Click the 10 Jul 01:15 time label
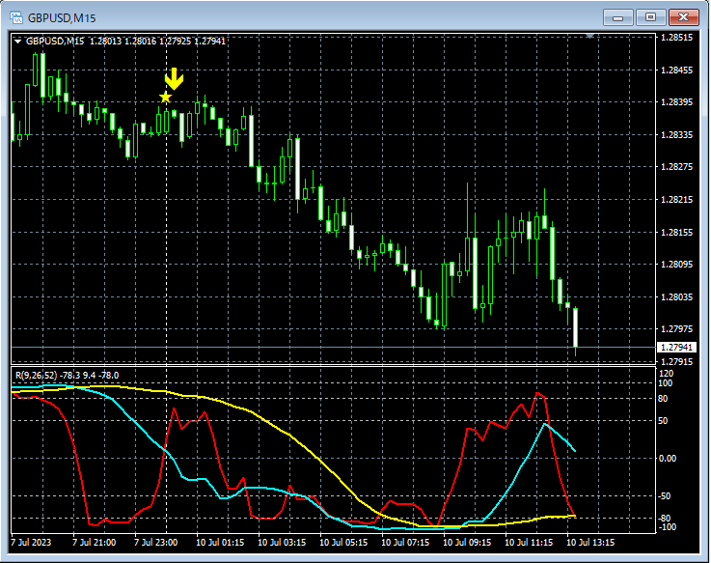This screenshot has height=563, width=711. pos(220,542)
